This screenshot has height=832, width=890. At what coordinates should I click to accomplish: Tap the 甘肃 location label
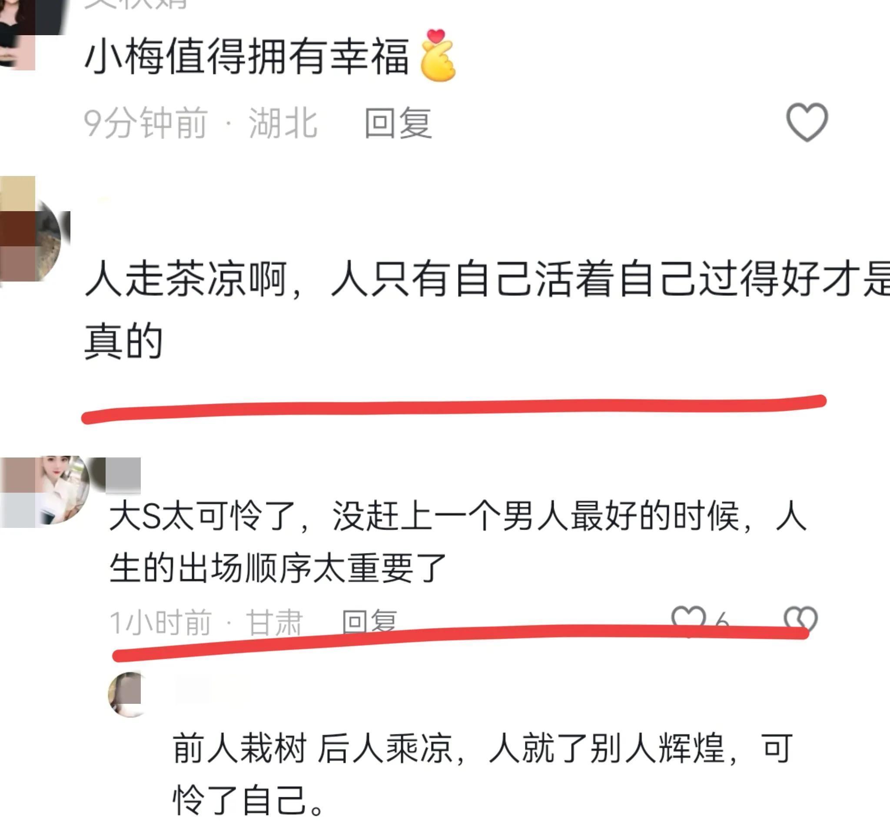click(x=275, y=622)
